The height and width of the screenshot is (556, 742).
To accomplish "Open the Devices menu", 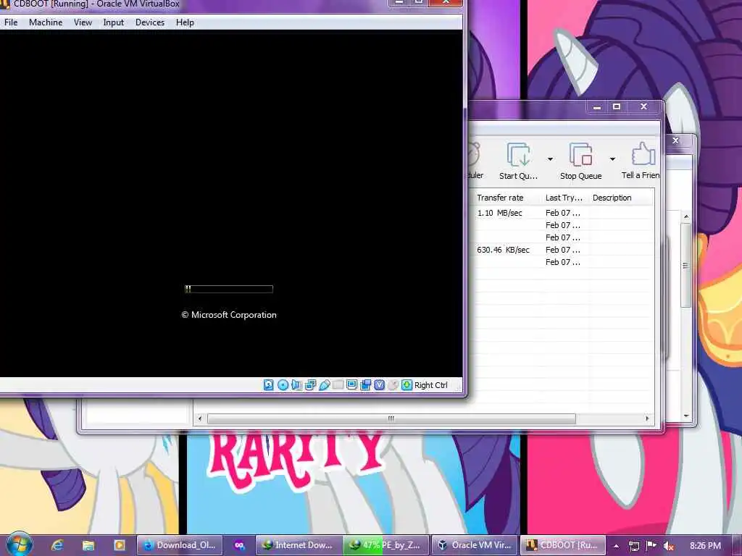I will pyautogui.click(x=150, y=22).
